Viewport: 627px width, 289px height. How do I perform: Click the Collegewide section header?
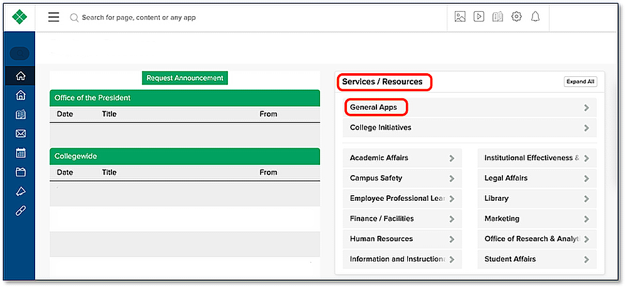185,156
